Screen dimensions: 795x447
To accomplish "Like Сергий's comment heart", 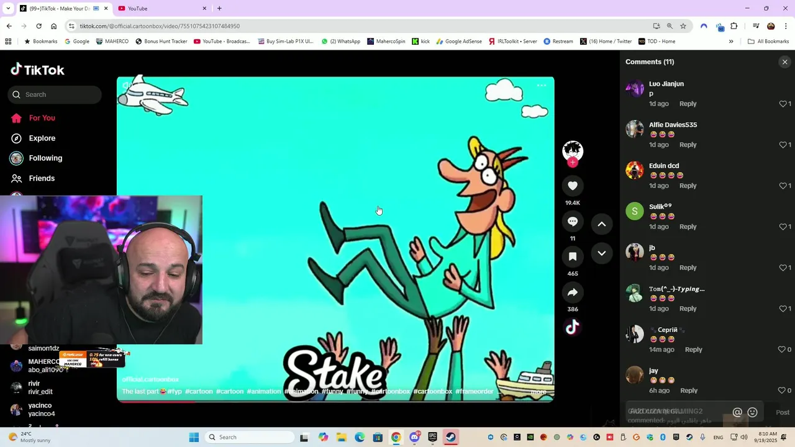I will (782, 350).
